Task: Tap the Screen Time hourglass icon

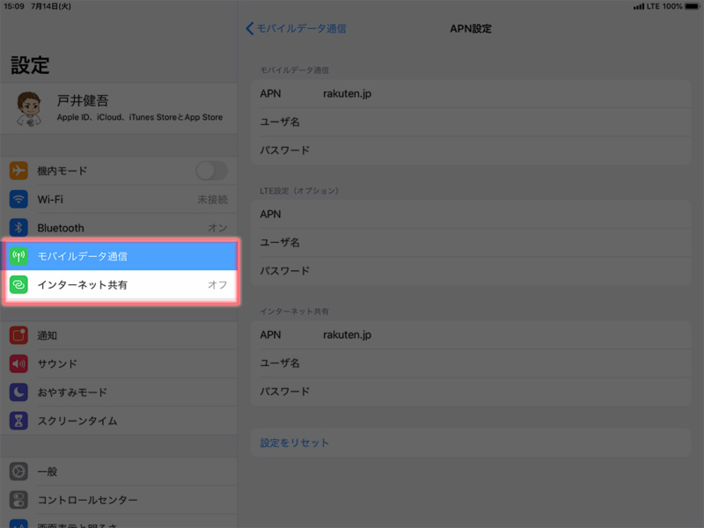Action: click(18, 421)
